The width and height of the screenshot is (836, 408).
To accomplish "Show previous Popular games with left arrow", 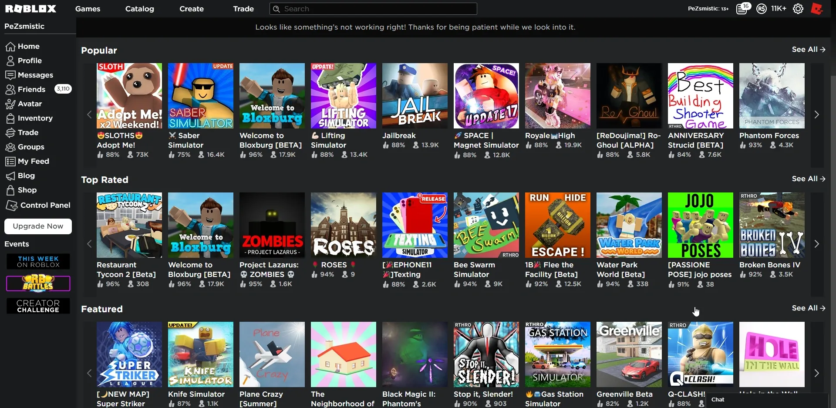I will click(89, 115).
